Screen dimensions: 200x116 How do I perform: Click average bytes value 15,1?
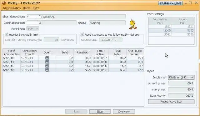135,58
